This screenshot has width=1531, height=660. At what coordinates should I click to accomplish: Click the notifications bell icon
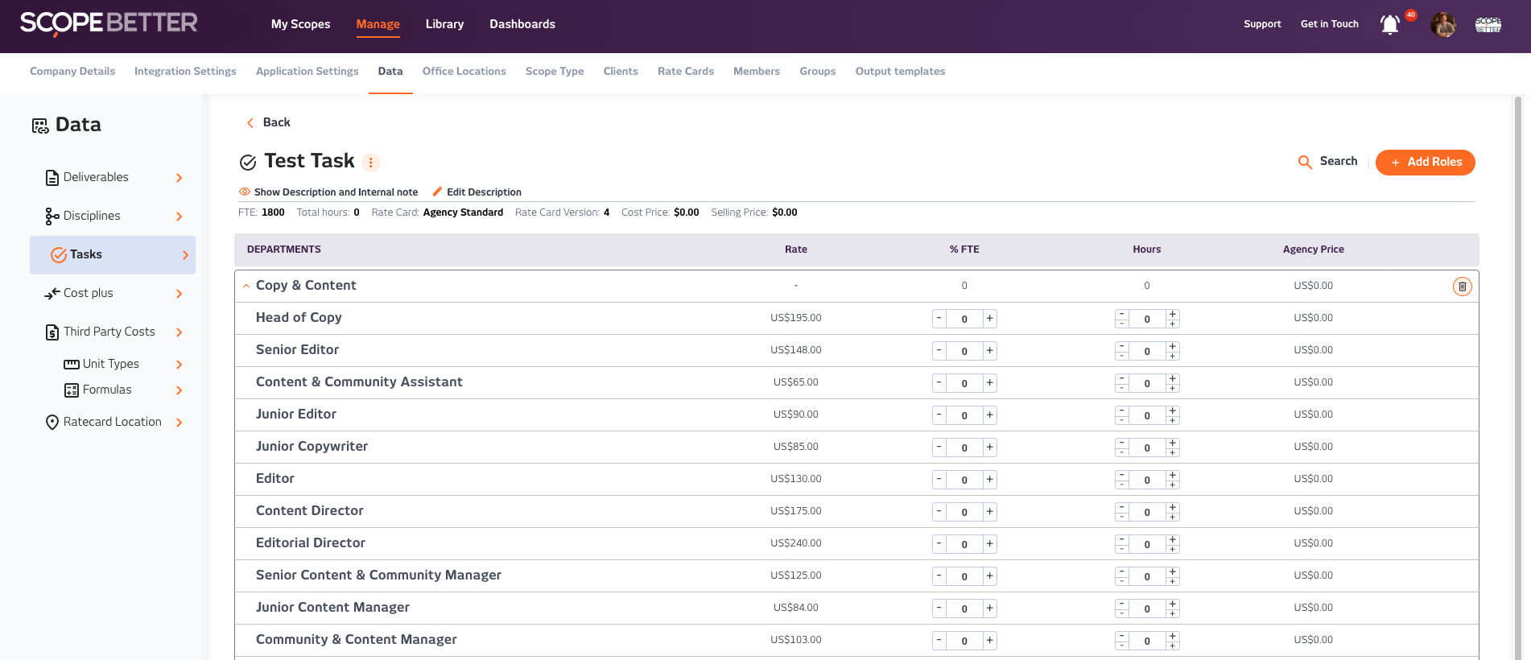point(1389,25)
